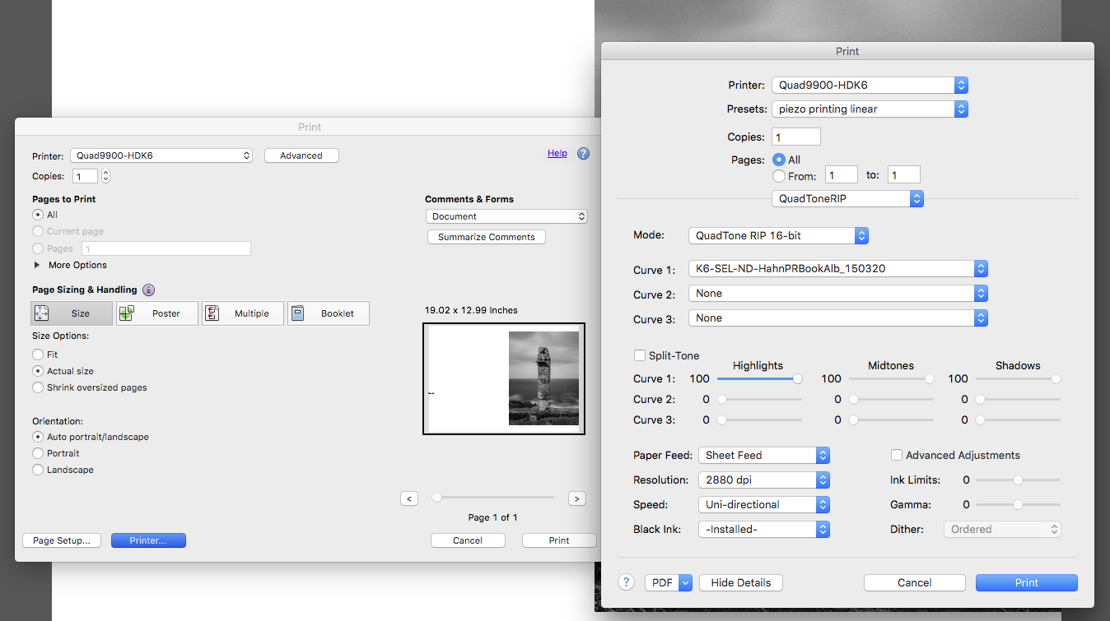The width and height of the screenshot is (1110, 621).
Task: Click the Copies field in right dialog
Action: 795,137
